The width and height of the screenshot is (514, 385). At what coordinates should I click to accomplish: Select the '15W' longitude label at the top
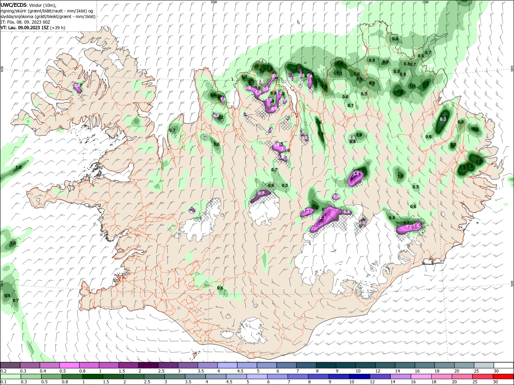pyautogui.click(x=425, y=2)
